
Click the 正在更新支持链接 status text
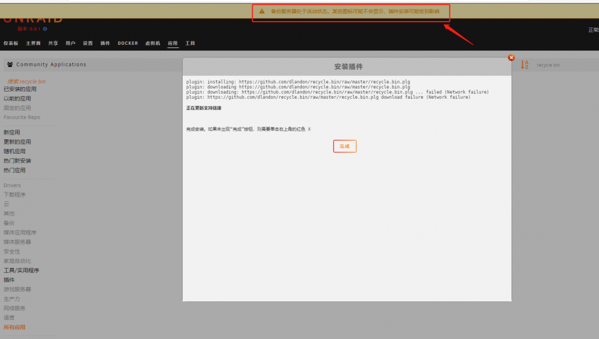click(x=204, y=108)
